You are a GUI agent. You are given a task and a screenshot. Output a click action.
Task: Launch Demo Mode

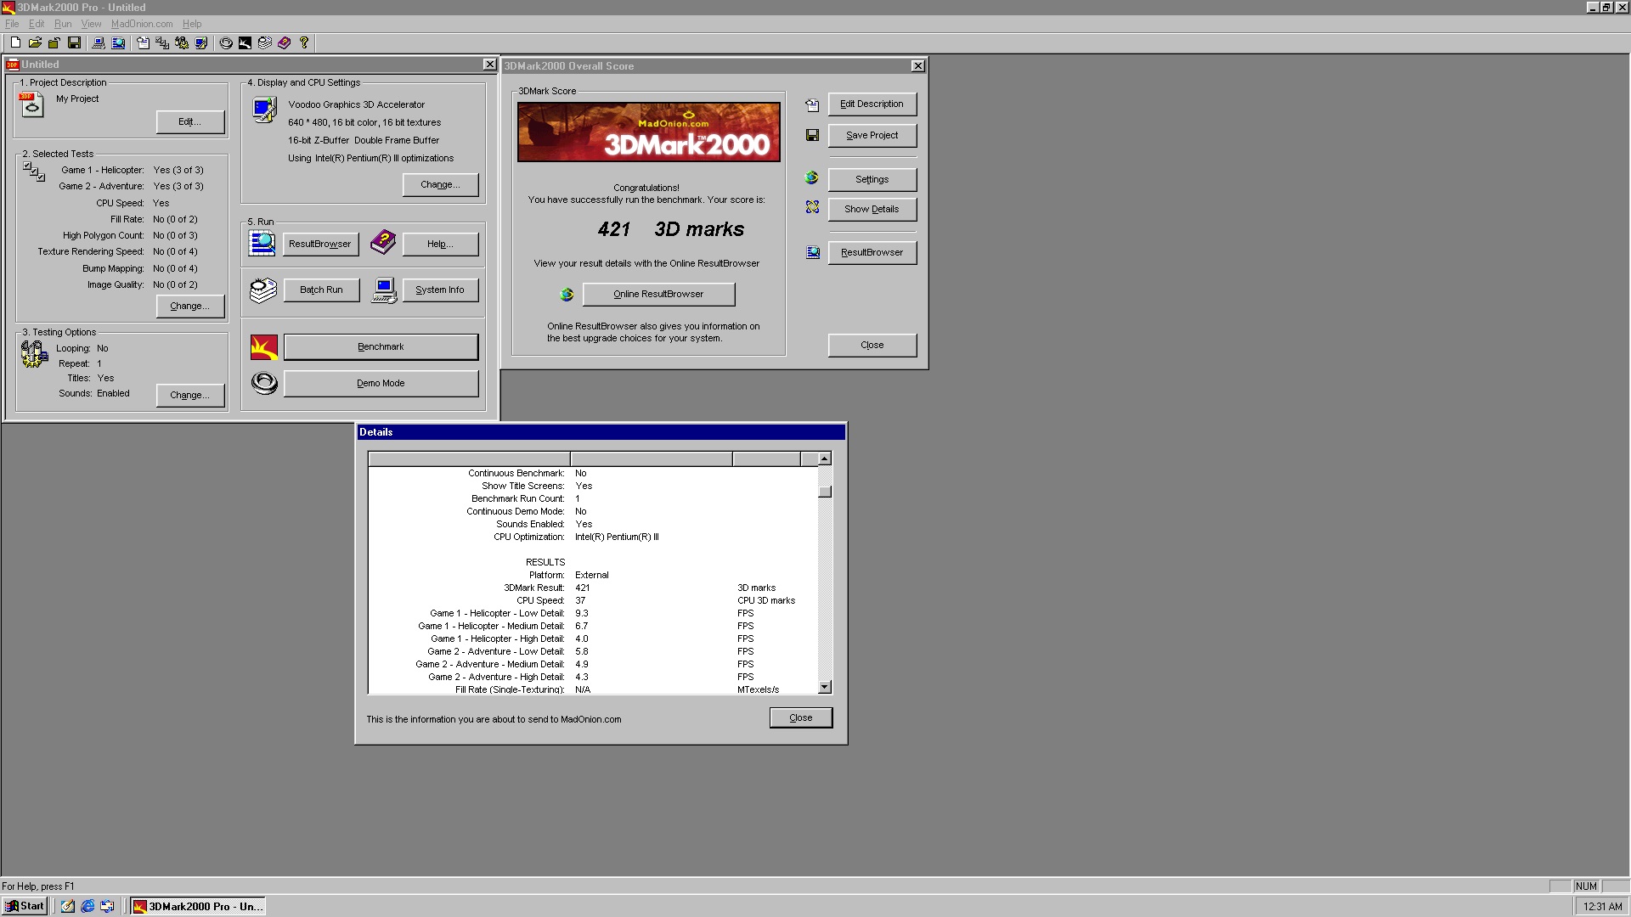coord(381,384)
